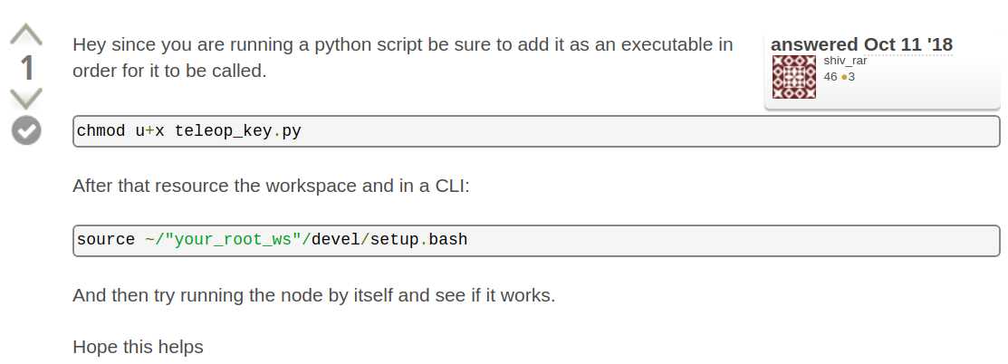The width and height of the screenshot is (1008, 364).
Task: Toggle the accepted answer checkmark
Action: pyautogui.click(x=26, y=131)
